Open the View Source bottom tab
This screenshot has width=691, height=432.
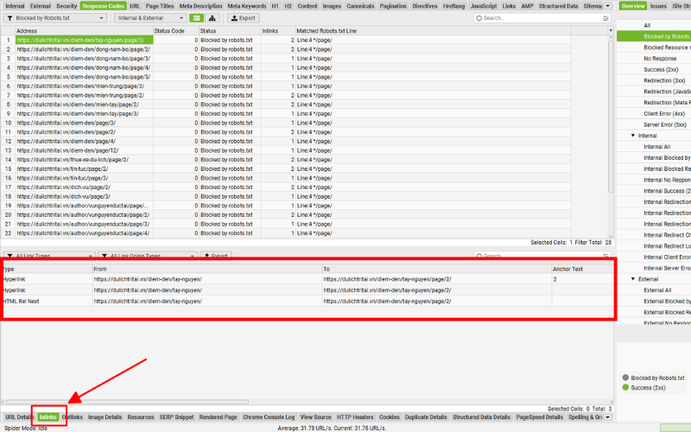tap(315, 417)
